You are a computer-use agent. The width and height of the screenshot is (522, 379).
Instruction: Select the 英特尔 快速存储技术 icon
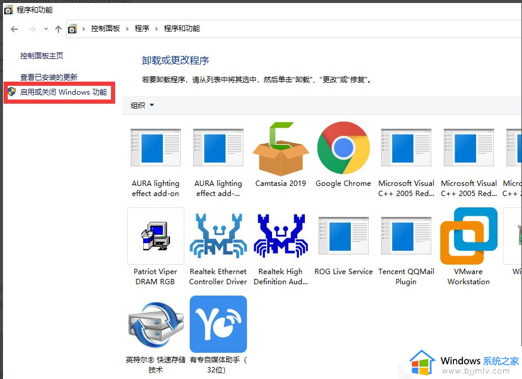(156, 324)
